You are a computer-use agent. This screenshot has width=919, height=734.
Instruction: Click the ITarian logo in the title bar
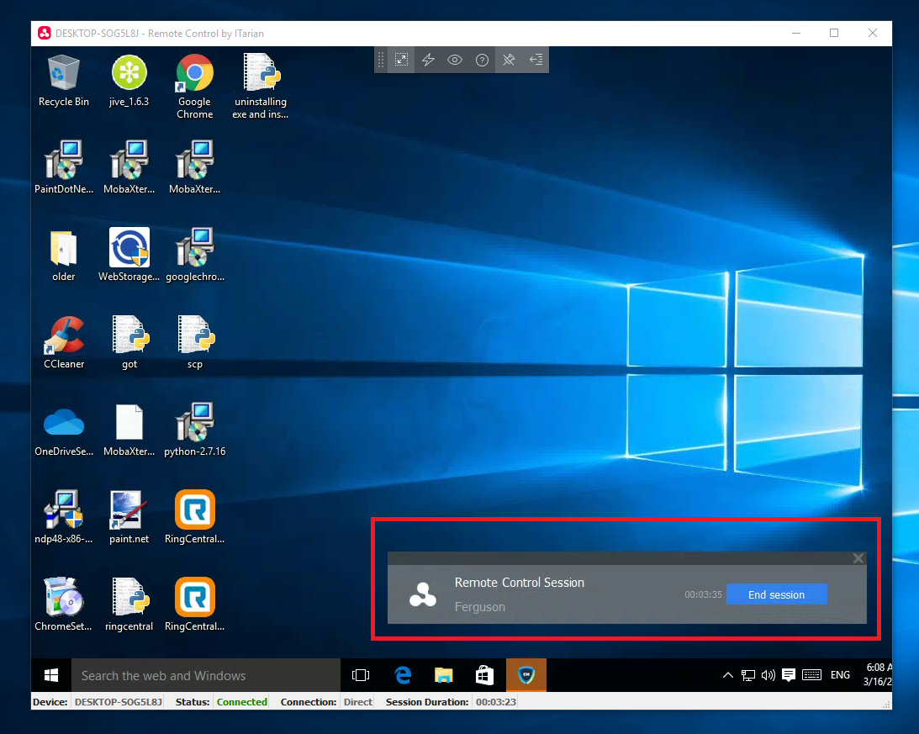tap(44, 34)
